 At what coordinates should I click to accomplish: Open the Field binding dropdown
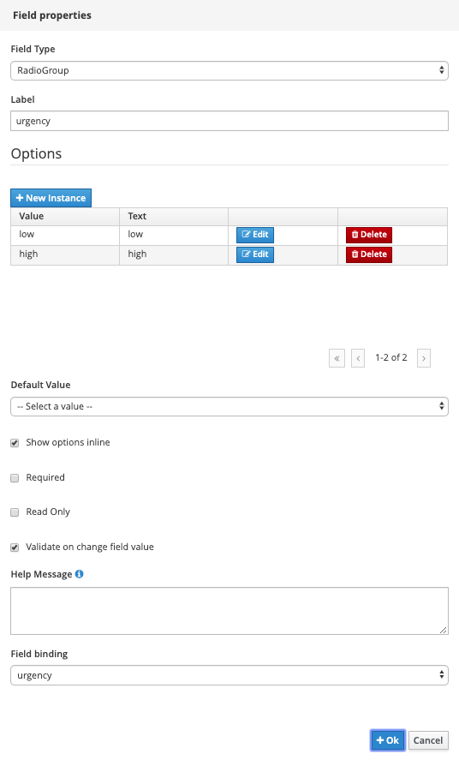tap(229, 675)
